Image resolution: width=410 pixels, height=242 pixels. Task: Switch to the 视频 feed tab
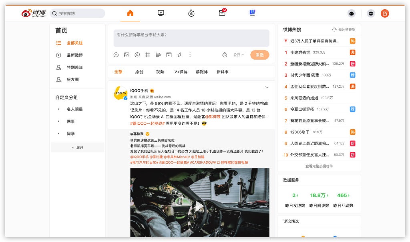point(159,72)
